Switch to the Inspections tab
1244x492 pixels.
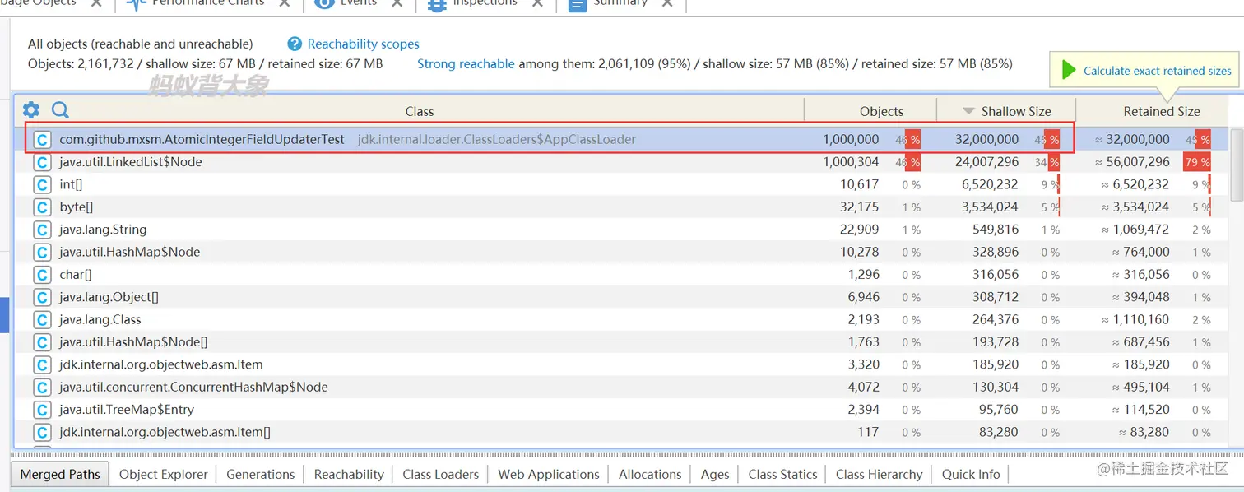485,3
